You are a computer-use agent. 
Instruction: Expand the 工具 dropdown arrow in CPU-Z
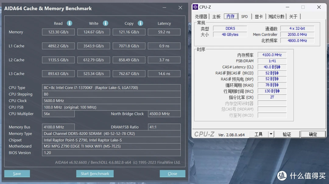[x=271, y=134]
